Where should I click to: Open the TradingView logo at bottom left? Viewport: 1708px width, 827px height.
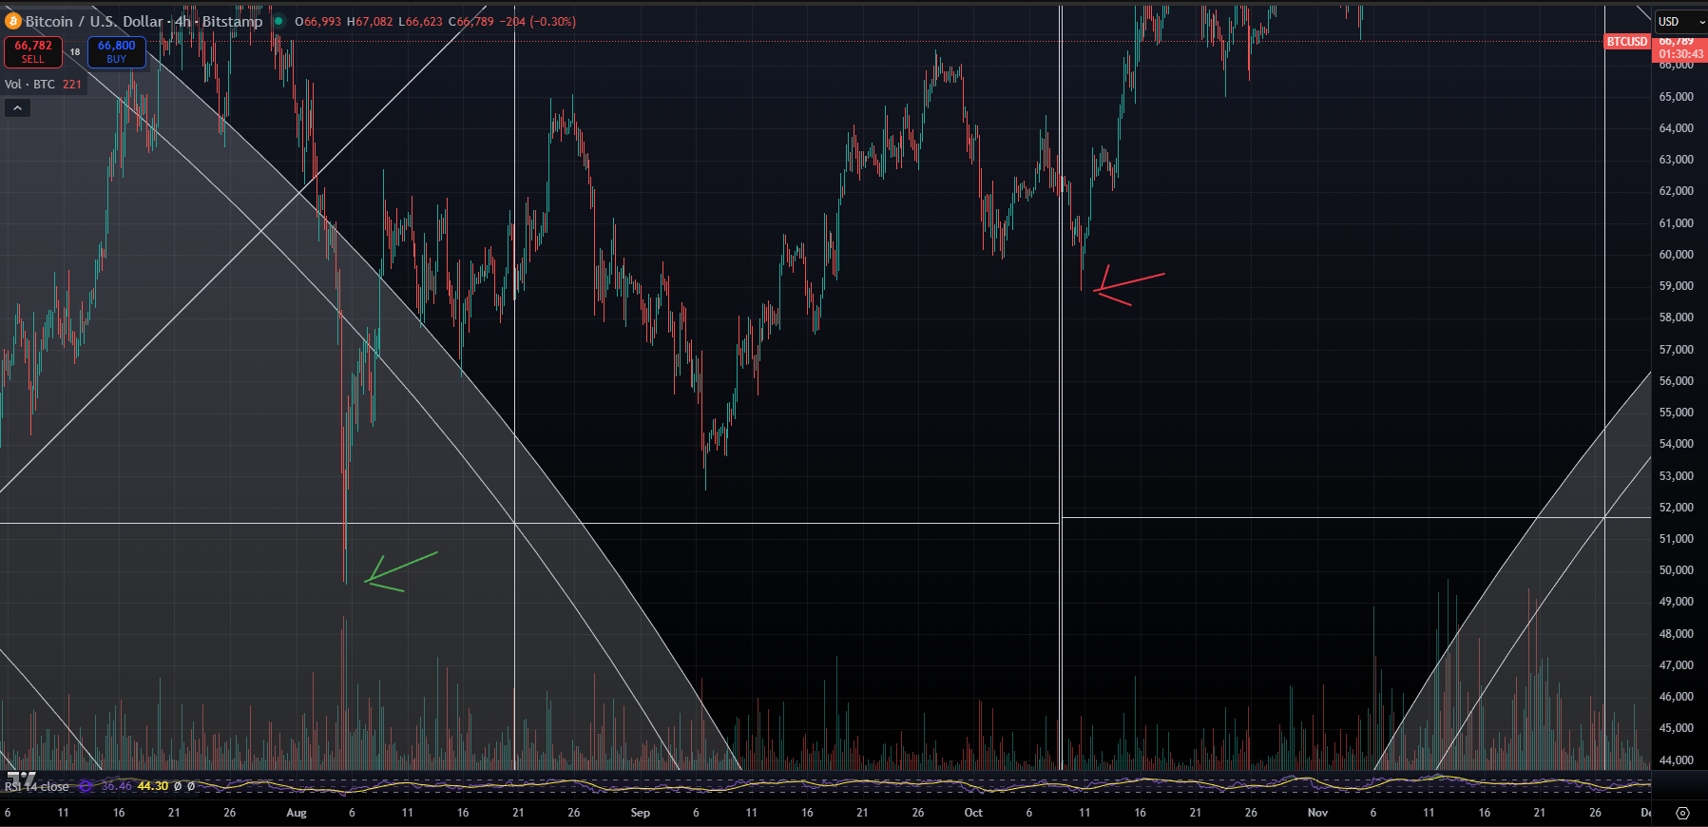pyautogui.click(x=21, y=779)
